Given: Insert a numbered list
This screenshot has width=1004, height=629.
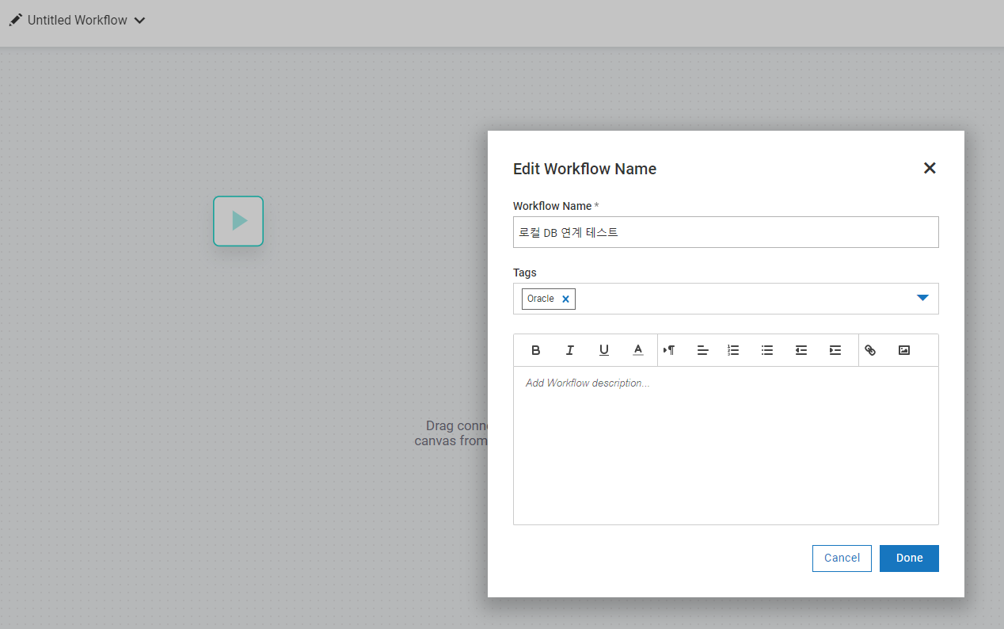Looking at the screenshot, I should point(733,350).
